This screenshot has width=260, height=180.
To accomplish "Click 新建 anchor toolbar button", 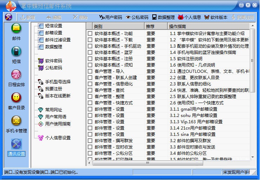I will 27,18.
